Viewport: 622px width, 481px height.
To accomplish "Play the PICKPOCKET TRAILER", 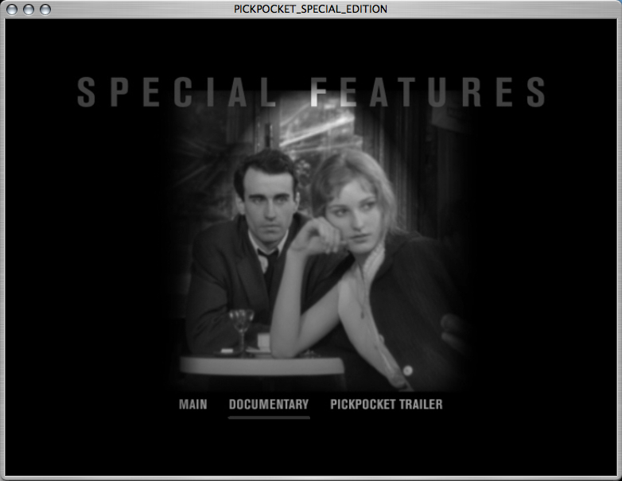I will pos(387,404).
